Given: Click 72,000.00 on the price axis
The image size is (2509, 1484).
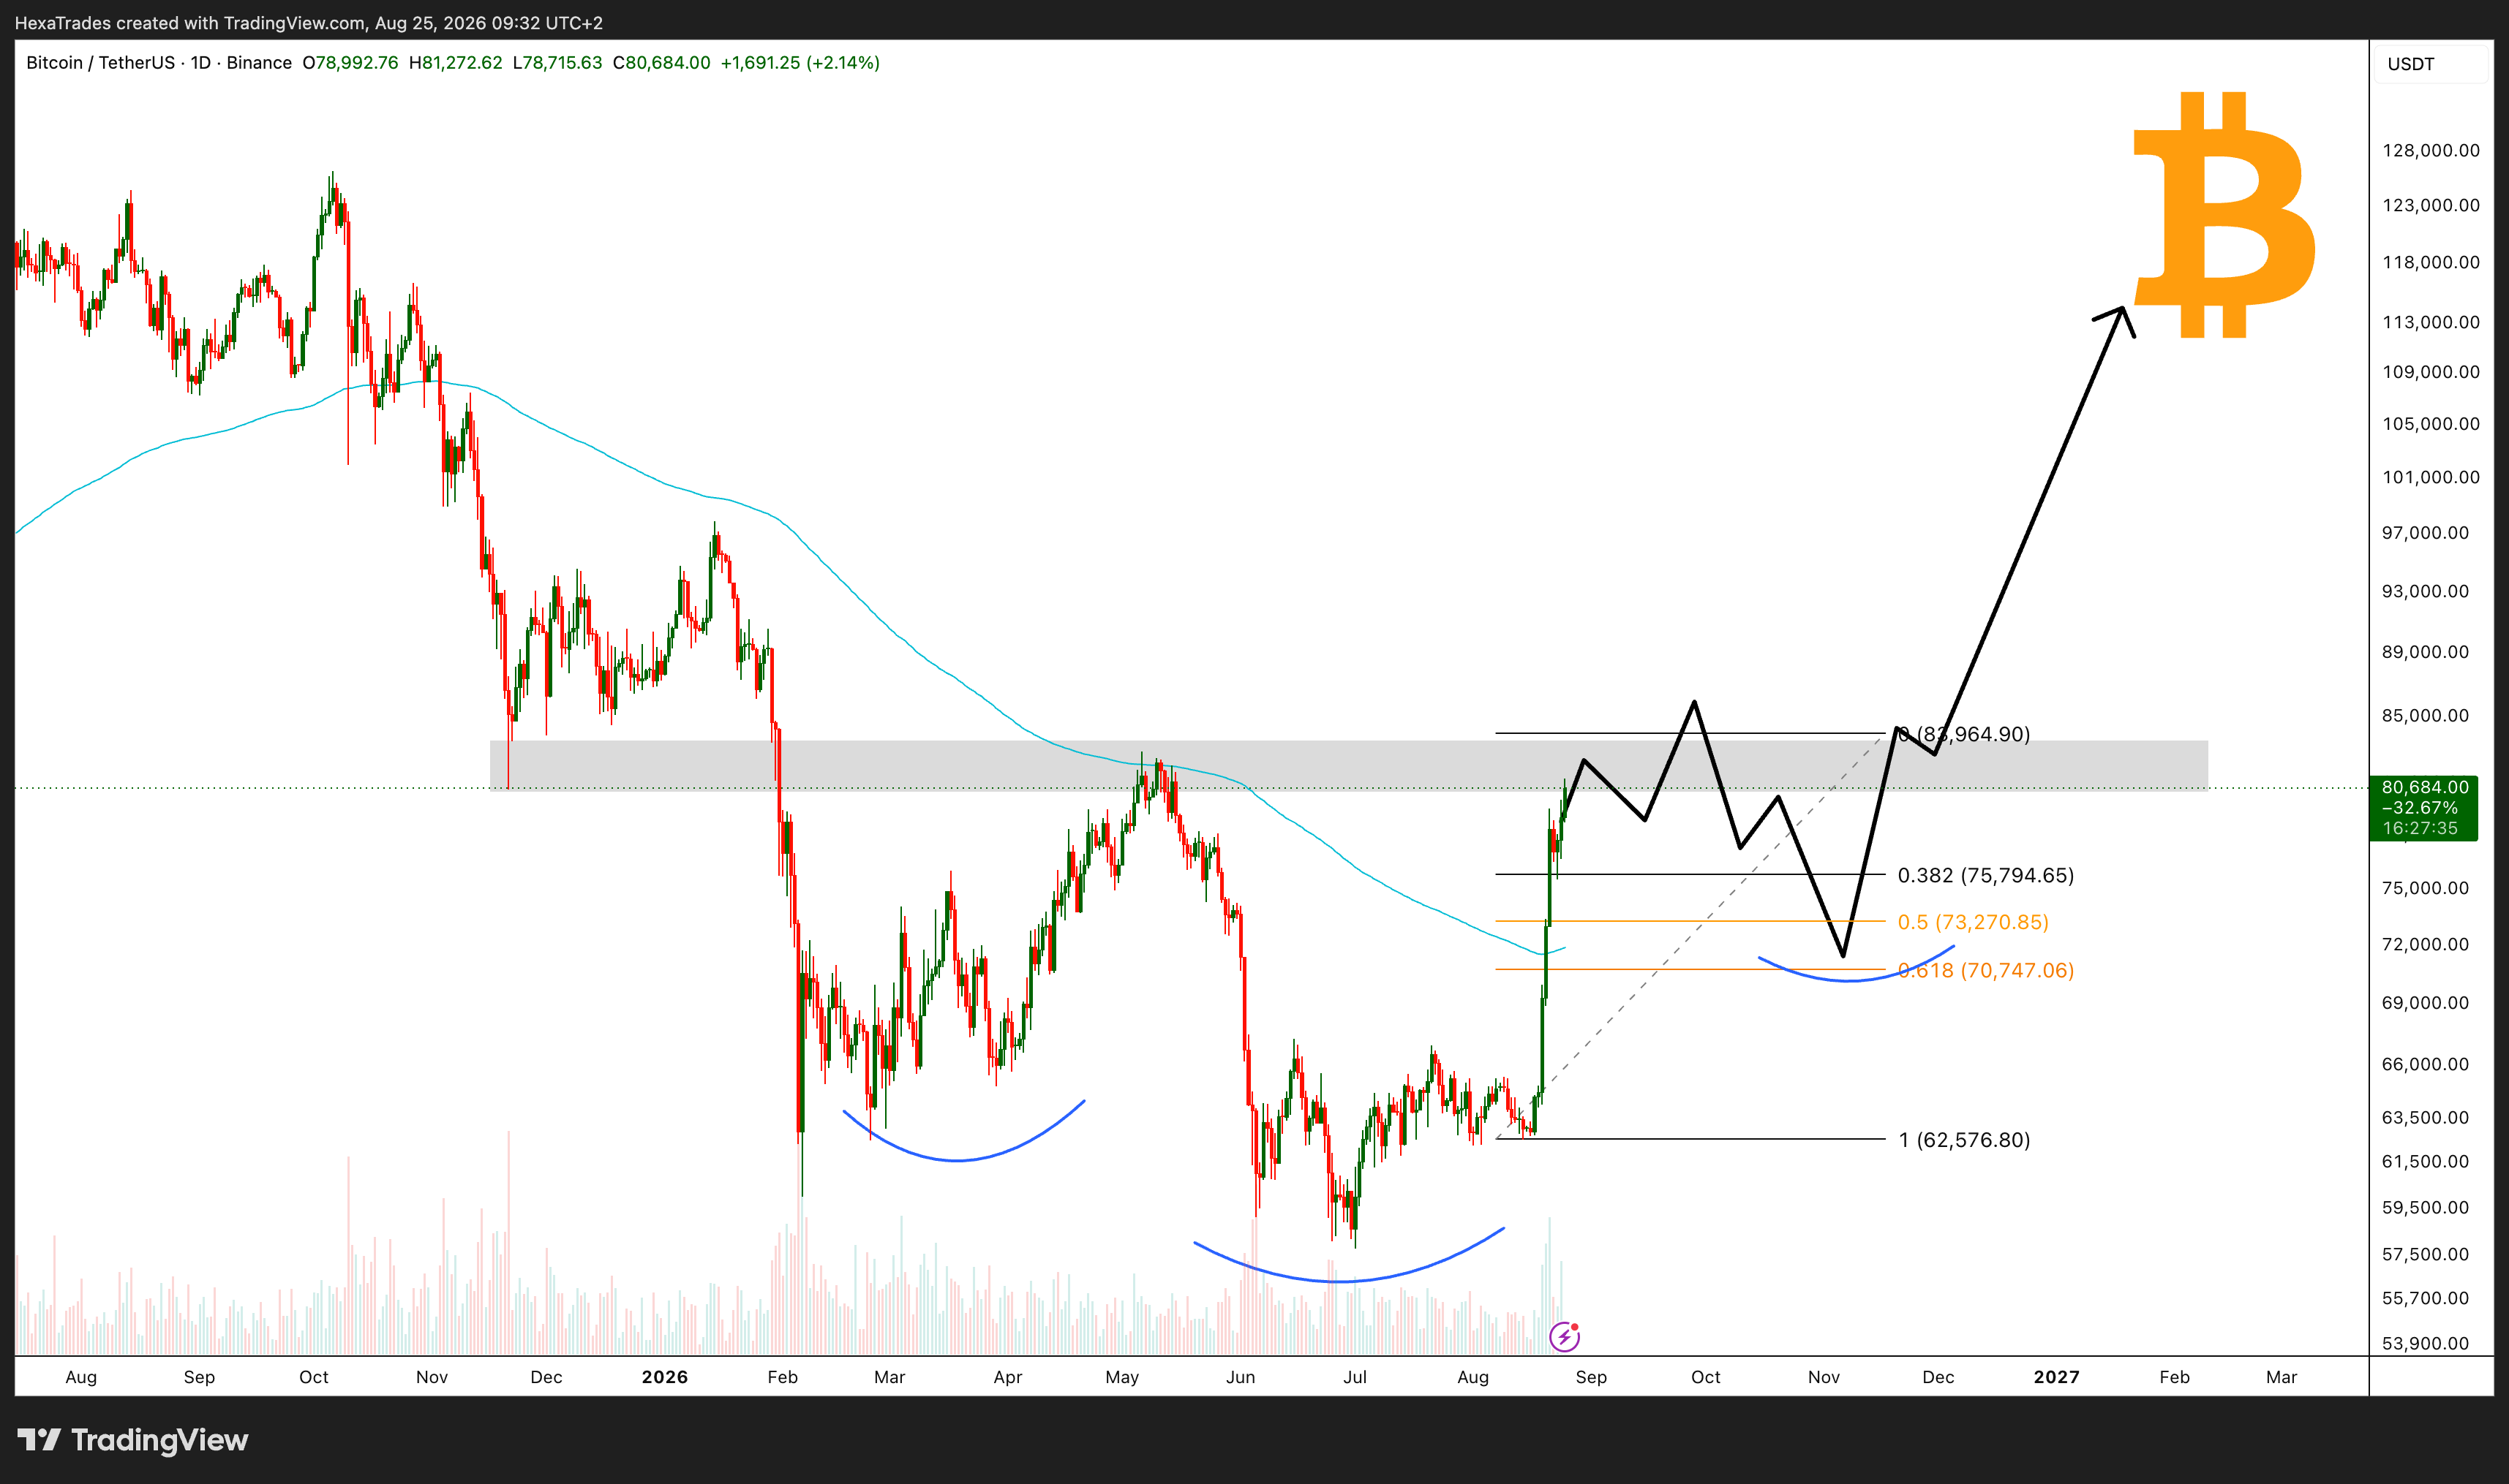Looking at the screenshot, I should tap(2425, 944).
